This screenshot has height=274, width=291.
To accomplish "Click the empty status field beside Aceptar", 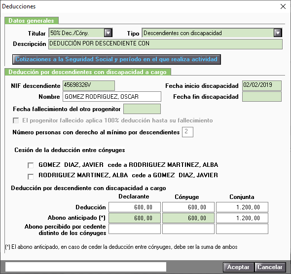I will (86, 267).
